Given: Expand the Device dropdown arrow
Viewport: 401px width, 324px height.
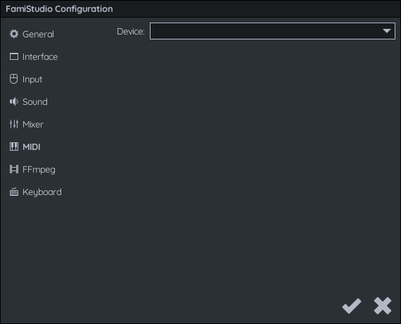Looking at the screenshot, I should point(387,31).
